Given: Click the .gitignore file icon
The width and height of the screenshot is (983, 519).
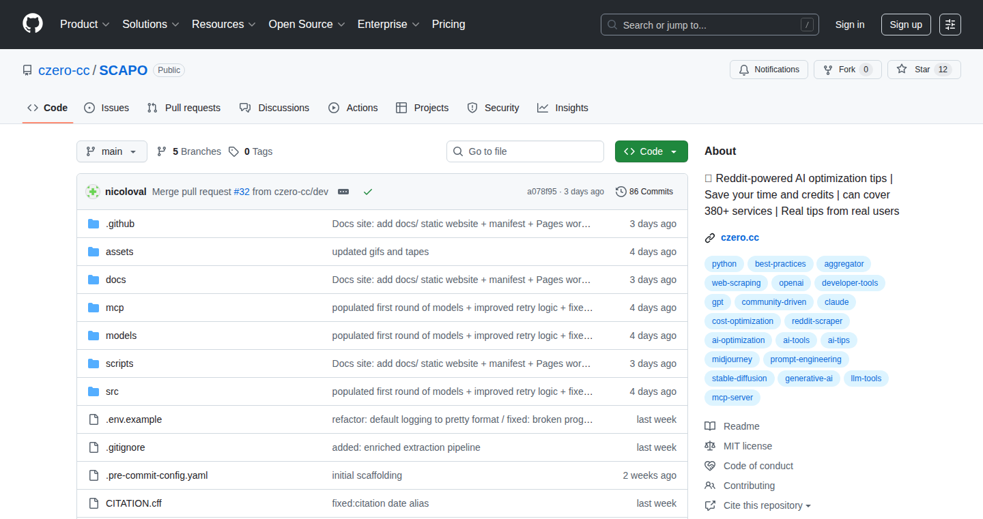Looking at the screenshot, I should tap(94, 447).
